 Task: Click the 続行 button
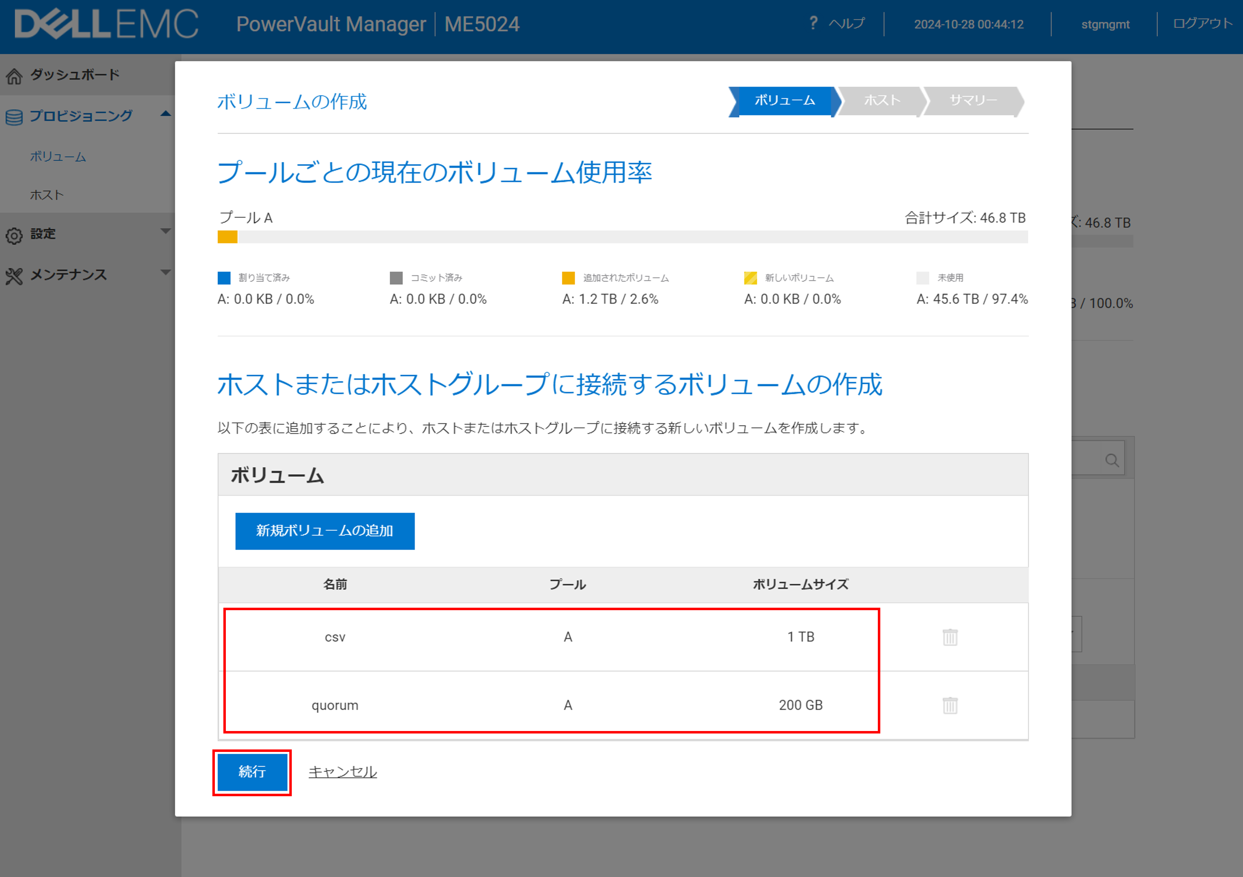point(252,772)
